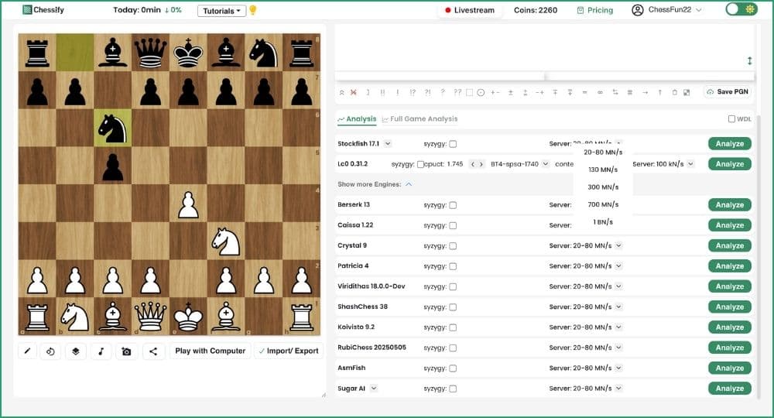
Task: Add the infinity unclear position annotation
Action: [600, 92]
